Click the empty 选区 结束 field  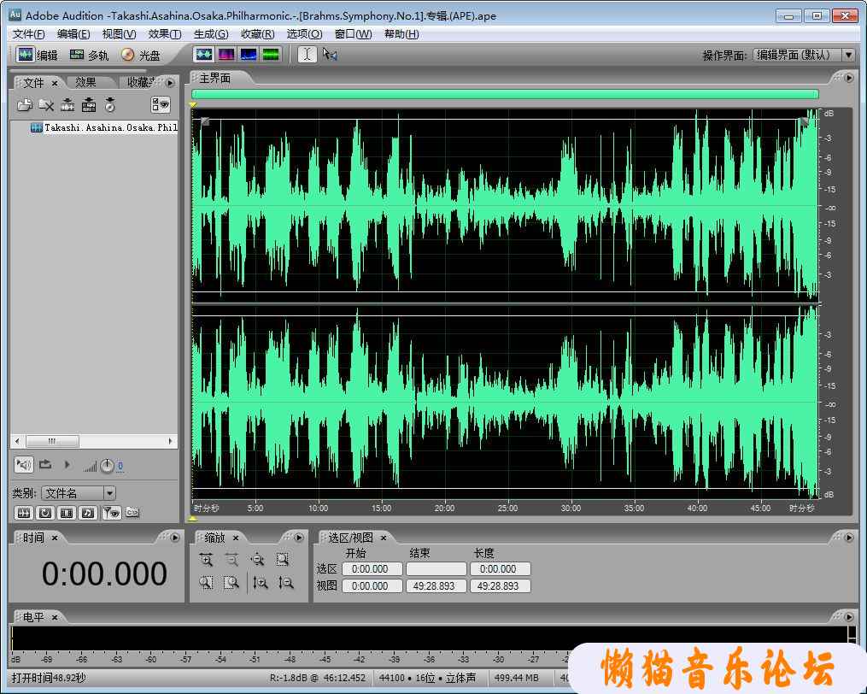(x=436, y=569)
